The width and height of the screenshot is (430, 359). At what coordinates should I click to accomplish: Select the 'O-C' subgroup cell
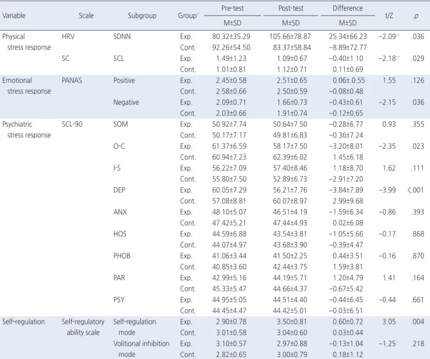pos(119,146)
